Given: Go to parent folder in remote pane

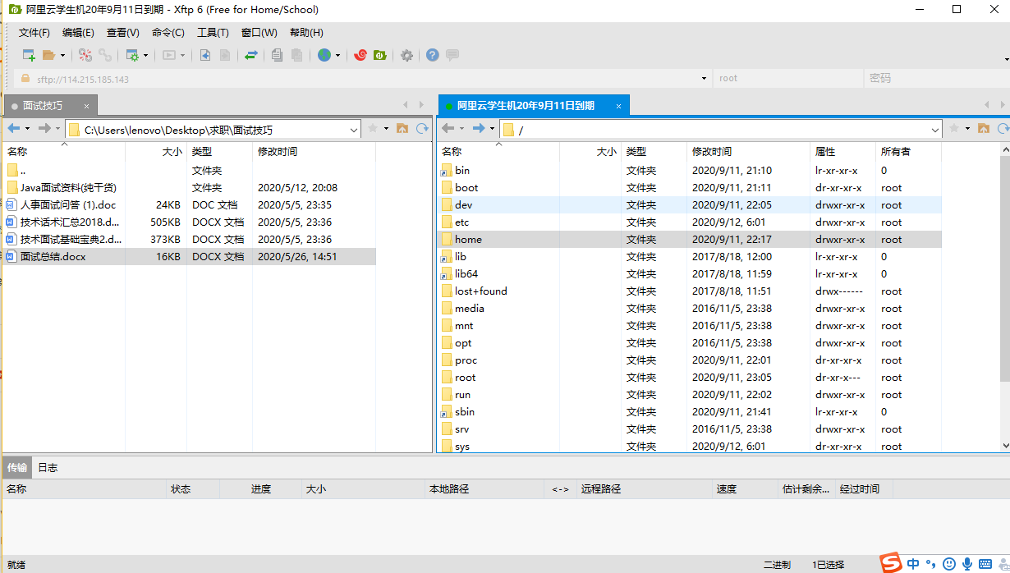Looking at the screenshot, I should (984, 129).
